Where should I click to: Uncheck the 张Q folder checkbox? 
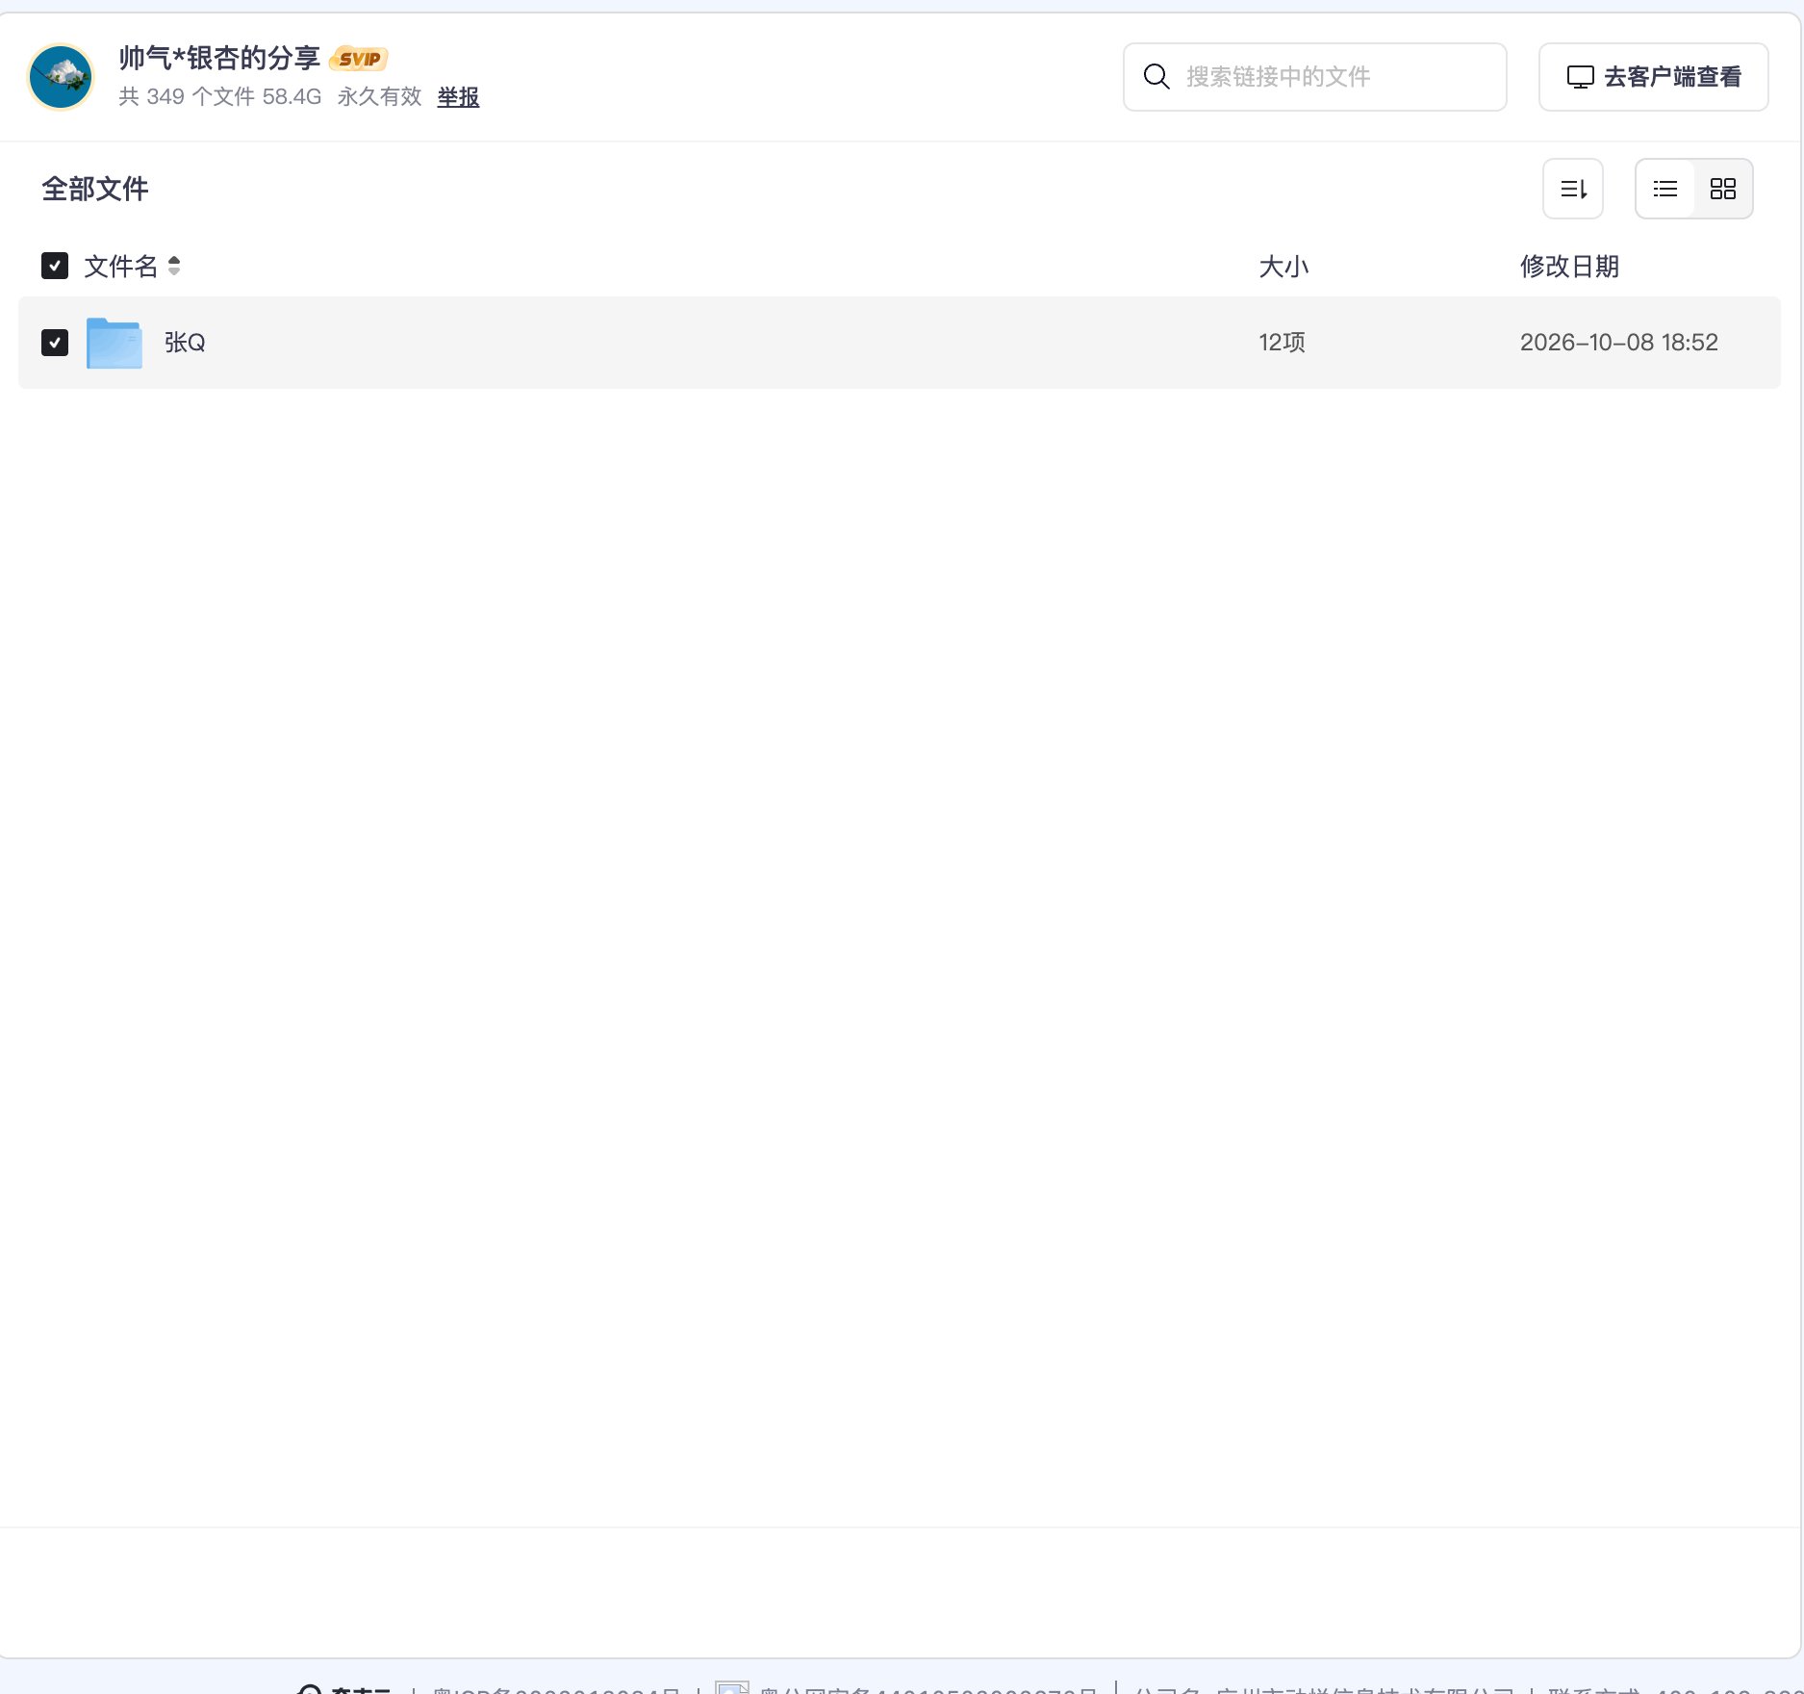pos(55,343)
